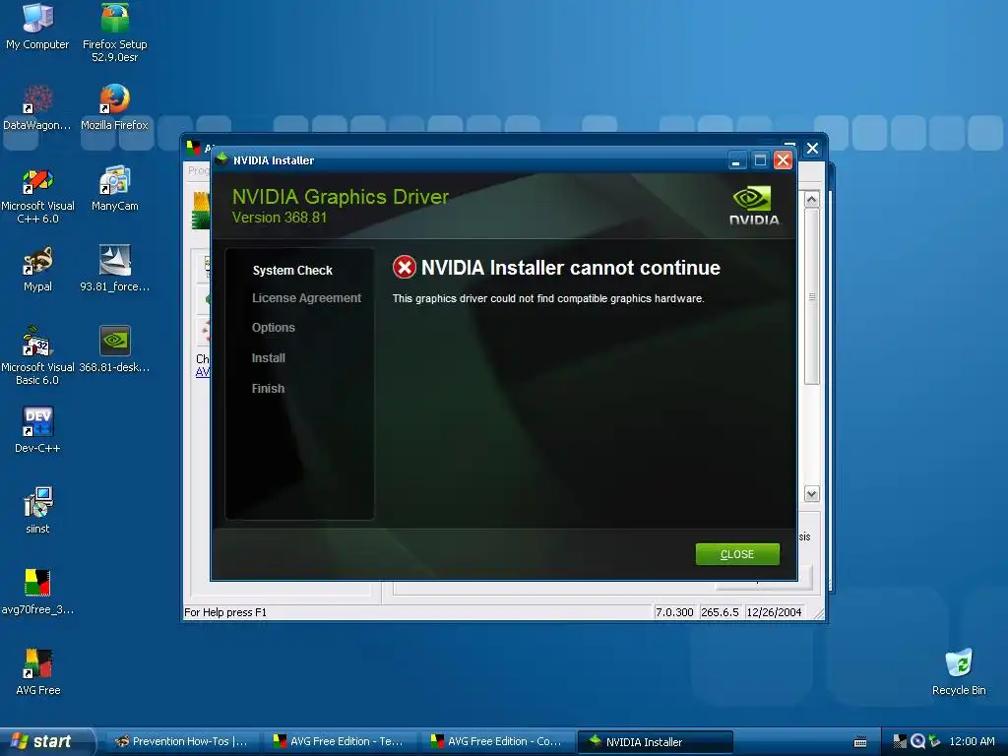The image size is (1008, 756).
Task: Select Options step in installer sidebar
Action: pyautogui.click(x=274, y=328)
